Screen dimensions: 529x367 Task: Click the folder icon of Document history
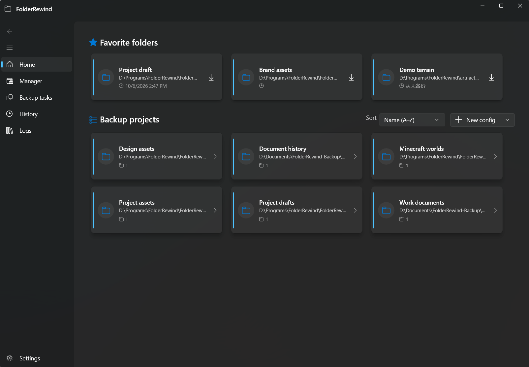pos(246,156)
